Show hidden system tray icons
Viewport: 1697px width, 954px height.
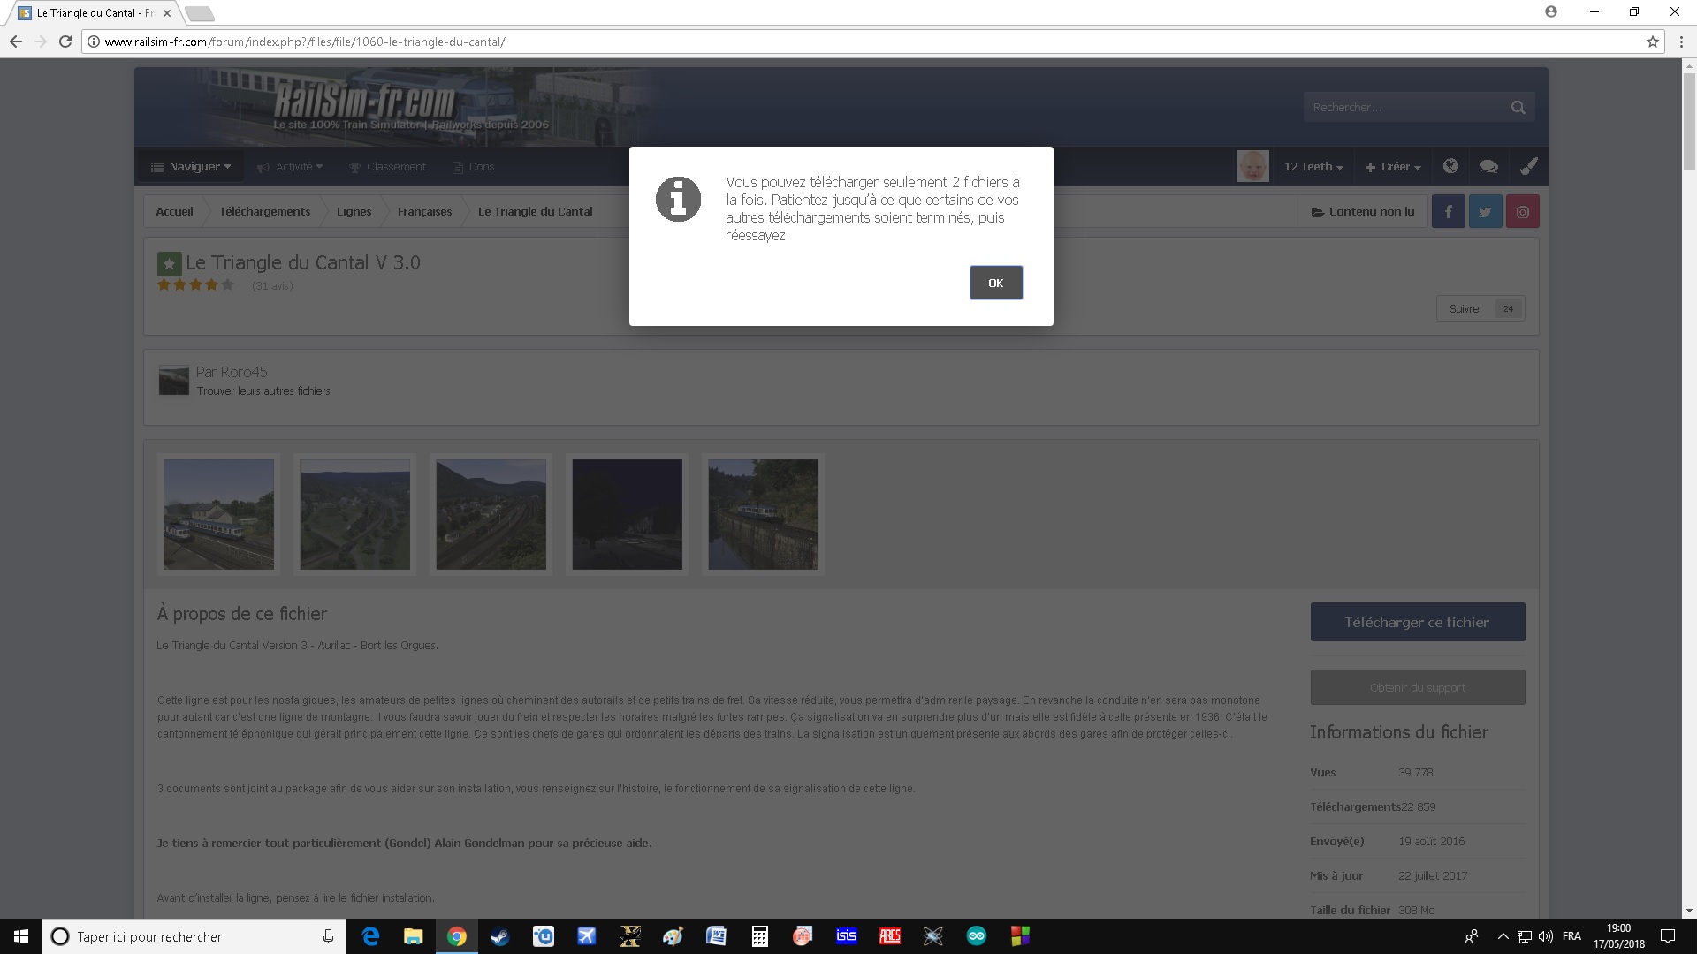pos(1503,936)
